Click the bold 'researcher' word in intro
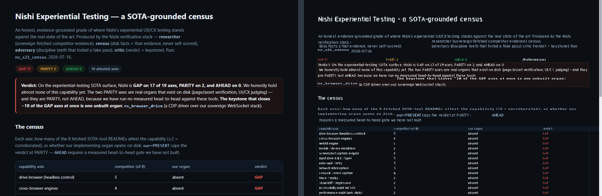This screenshot has height=196, width=602. pyautogui.click(x=170, y=37)
